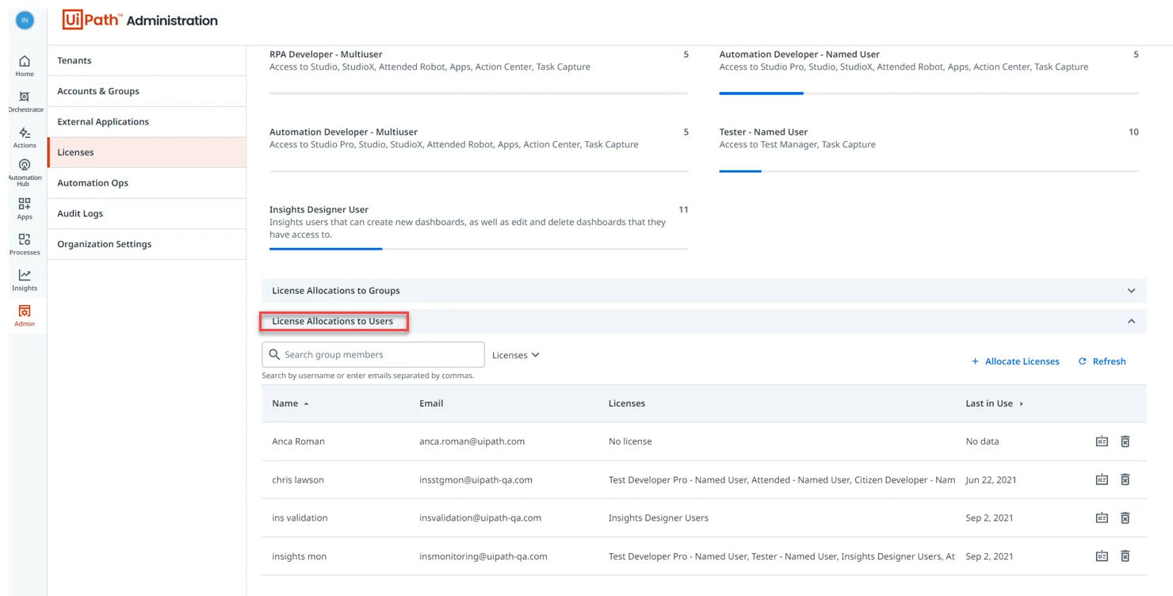The width and height of the screenshot is (1173, 596).
Task: Delete license allocation for insights mon
Action: point(1125,556)
